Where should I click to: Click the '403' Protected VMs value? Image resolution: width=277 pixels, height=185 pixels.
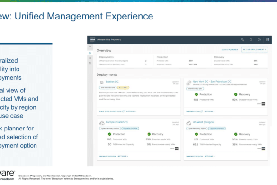(196, 100)
